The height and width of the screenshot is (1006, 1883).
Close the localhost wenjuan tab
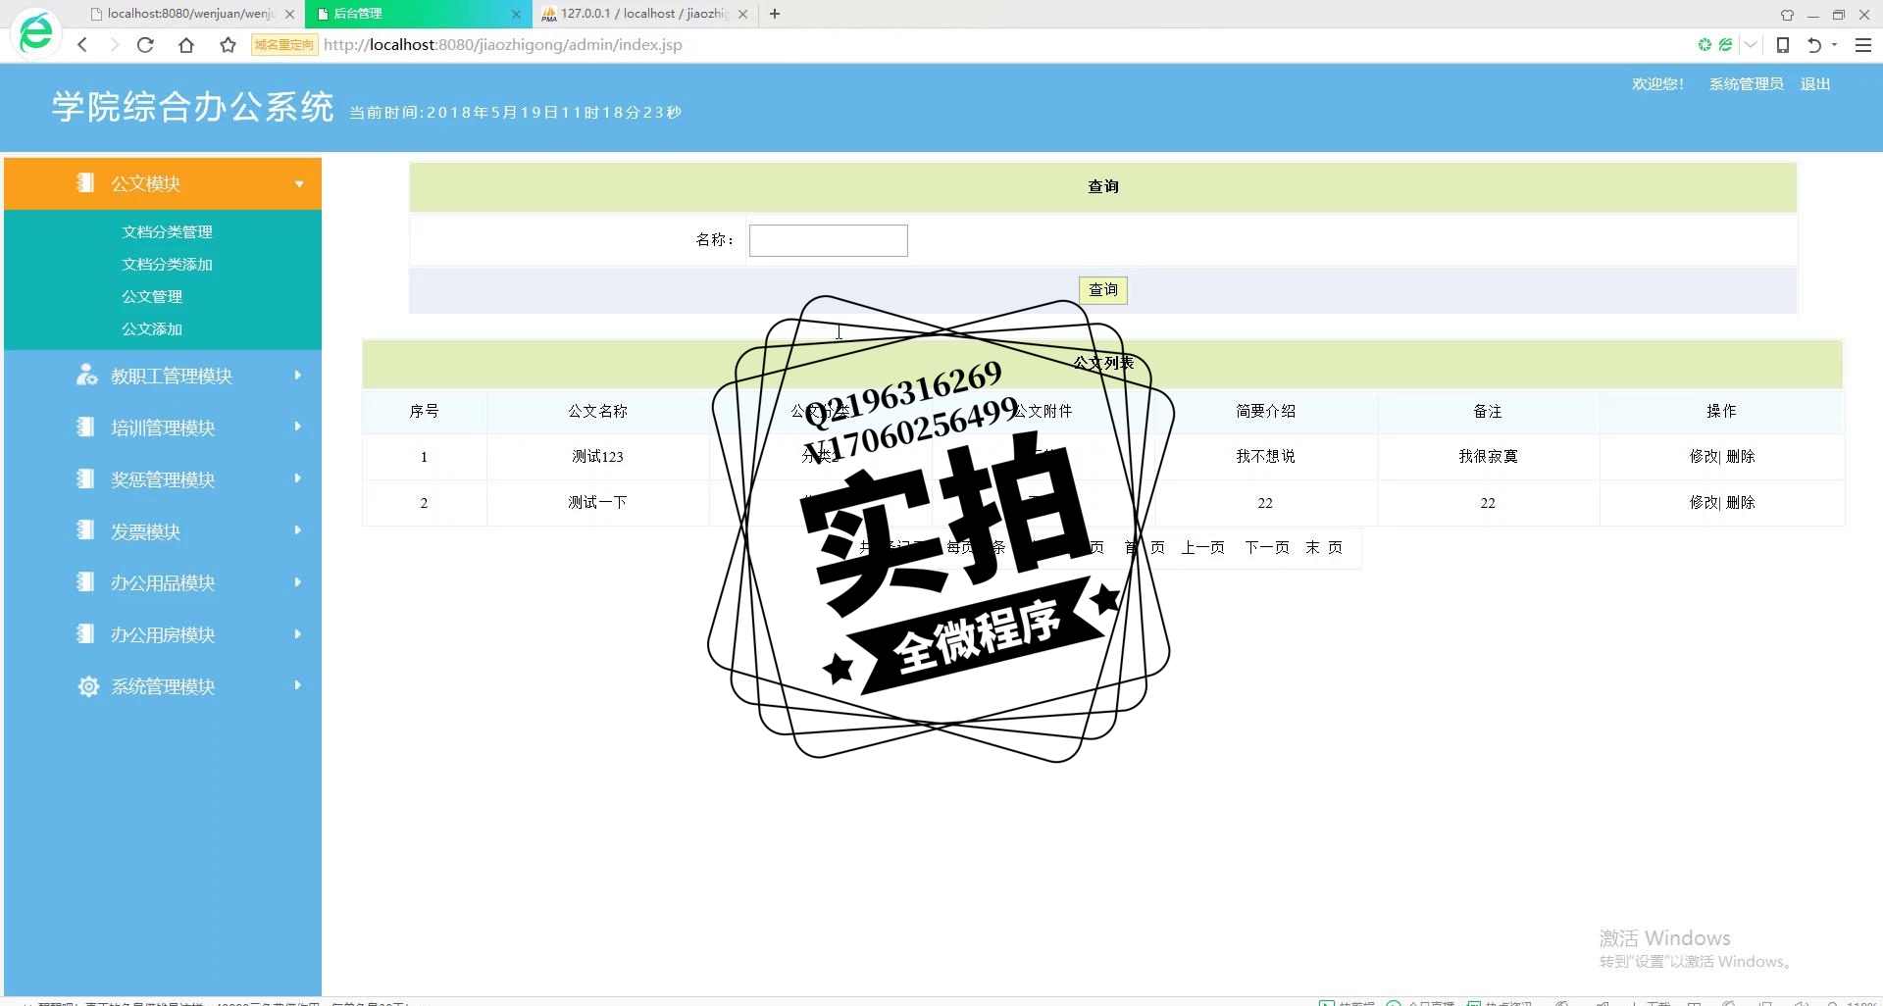tap(289, 14)
